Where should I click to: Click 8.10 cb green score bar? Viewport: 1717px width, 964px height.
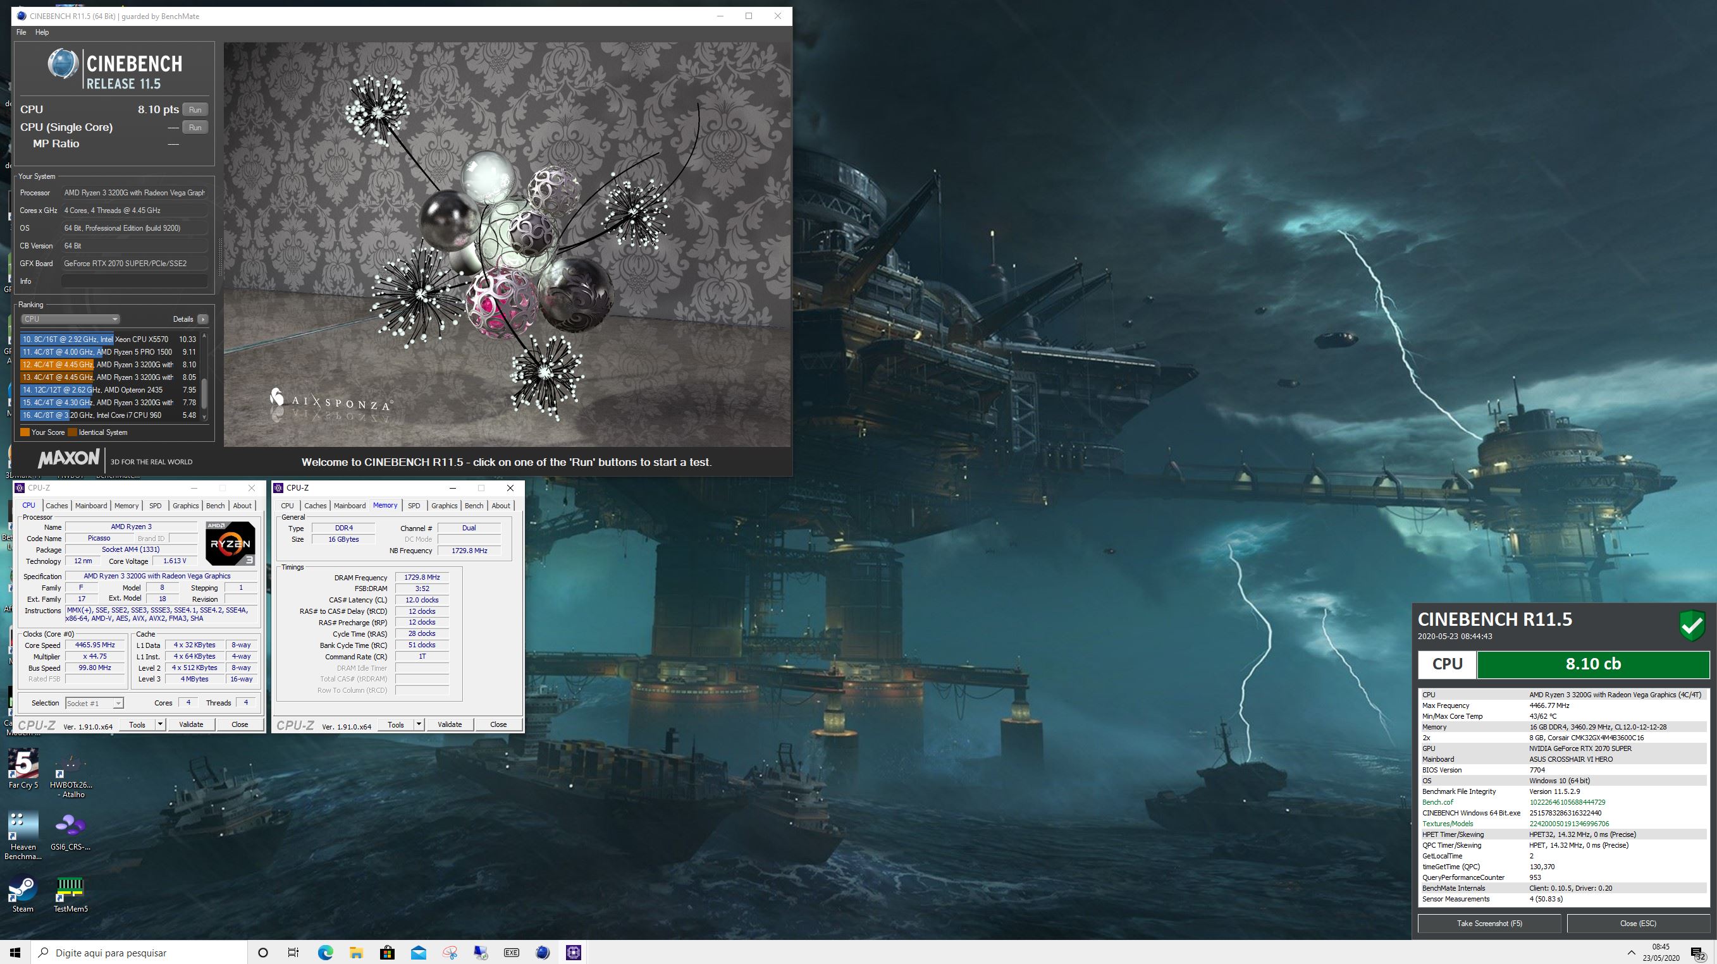[x=1593, y=664]
